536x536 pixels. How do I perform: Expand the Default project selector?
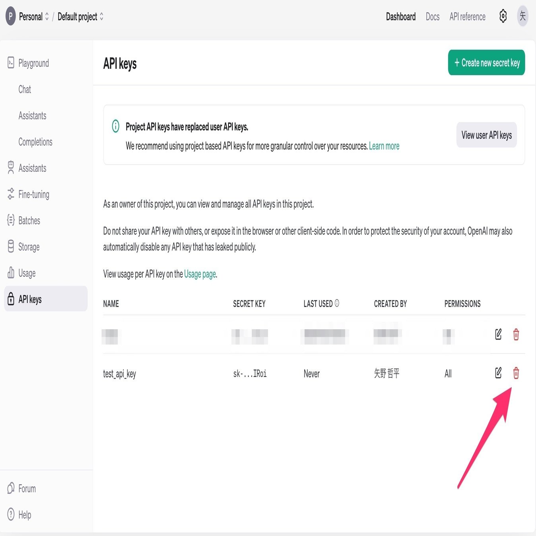[81, 17]
